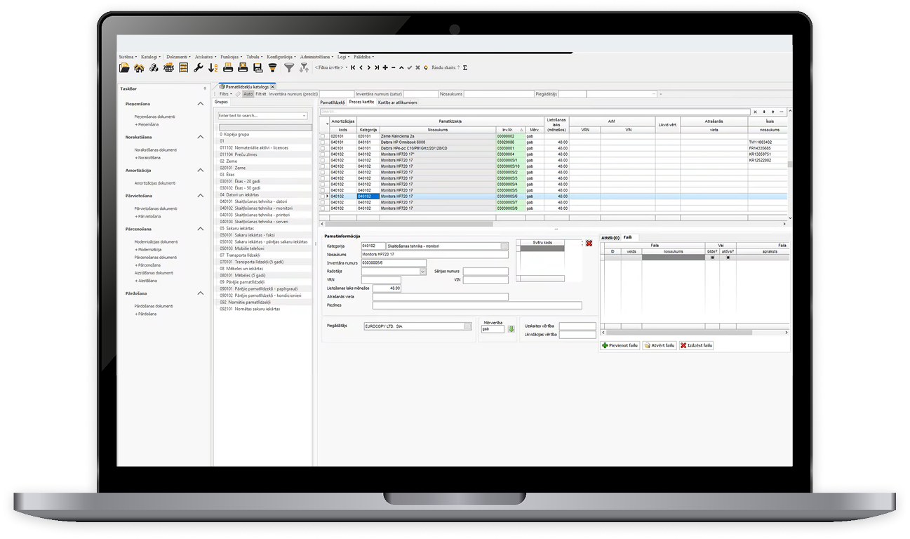Open the Ražotājs dropdown

click(x=423, y=272)
